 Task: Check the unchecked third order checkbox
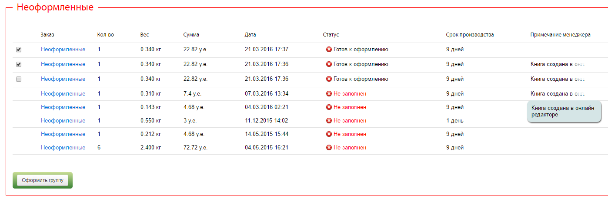point(19,79)
